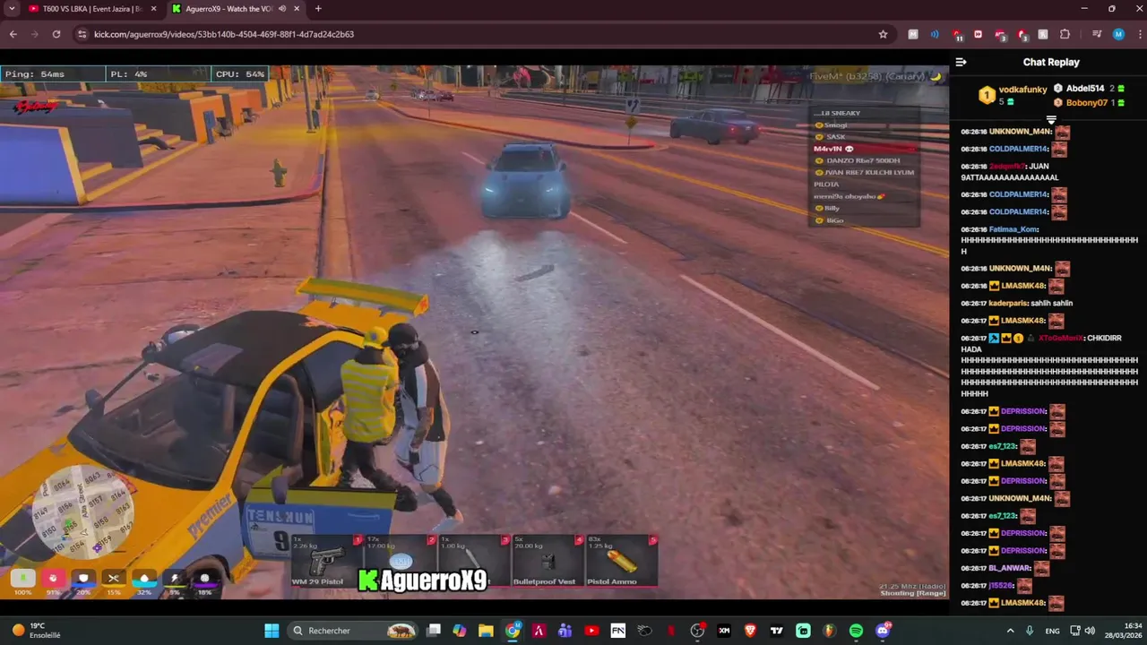Click the username Fatimaa_Kom in chat
The image size is (1147, 645).
point(1013,229)
